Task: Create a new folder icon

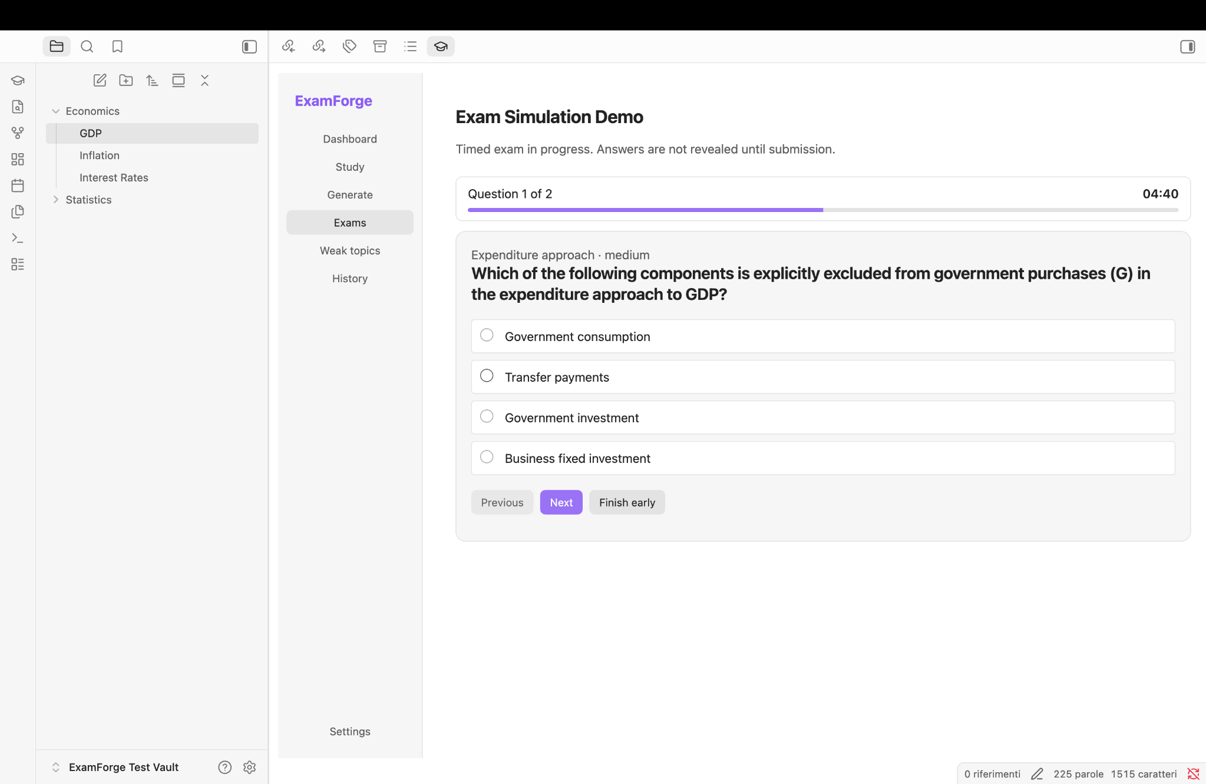Action: 126,80
